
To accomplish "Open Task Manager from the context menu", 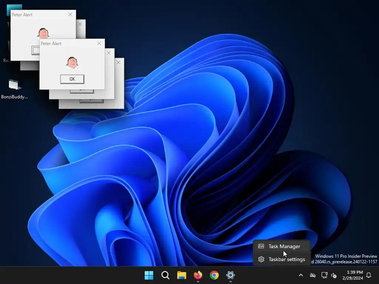I will coord(282,246).
